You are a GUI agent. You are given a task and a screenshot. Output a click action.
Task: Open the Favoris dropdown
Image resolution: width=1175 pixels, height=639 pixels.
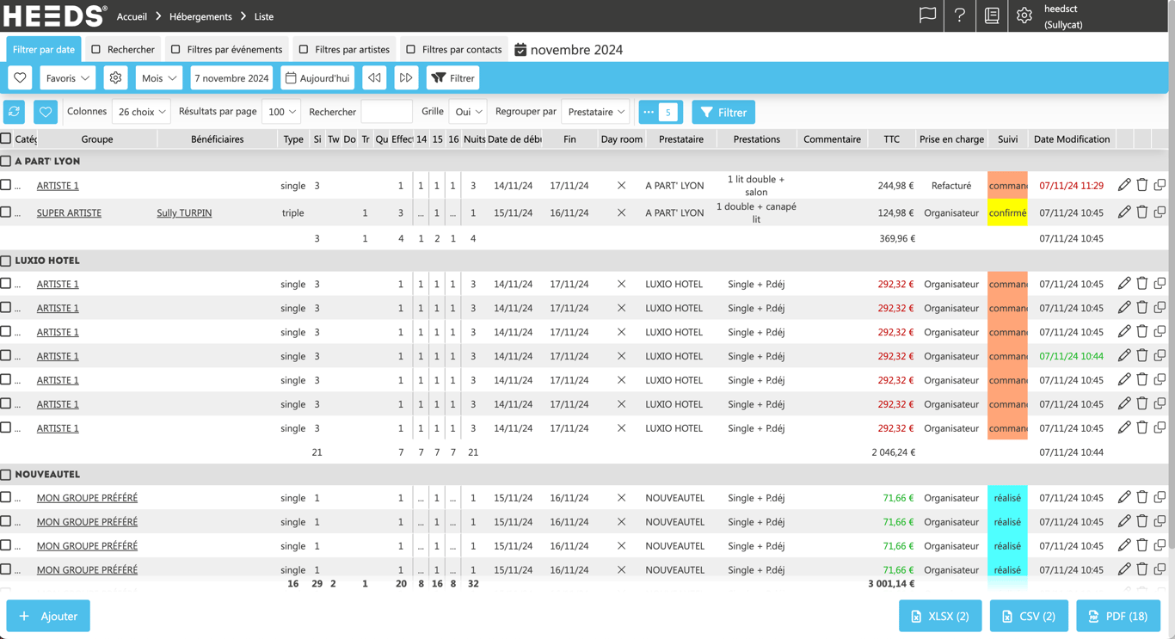coord(67,78)
